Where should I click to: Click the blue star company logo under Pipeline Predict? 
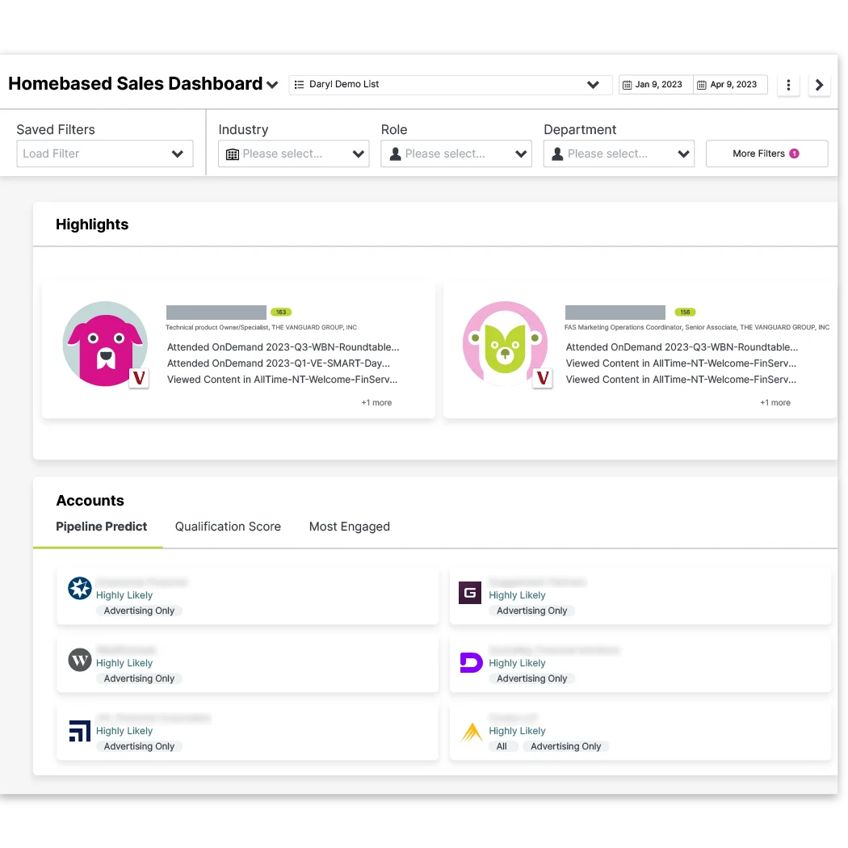(79, 589)
